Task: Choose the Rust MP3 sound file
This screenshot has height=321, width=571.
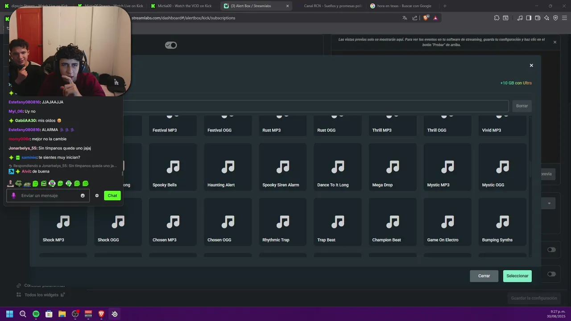Action: 283,126
